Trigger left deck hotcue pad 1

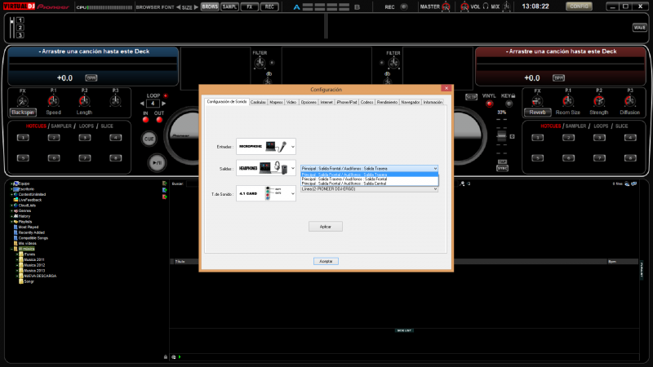(x=23, y=138)
